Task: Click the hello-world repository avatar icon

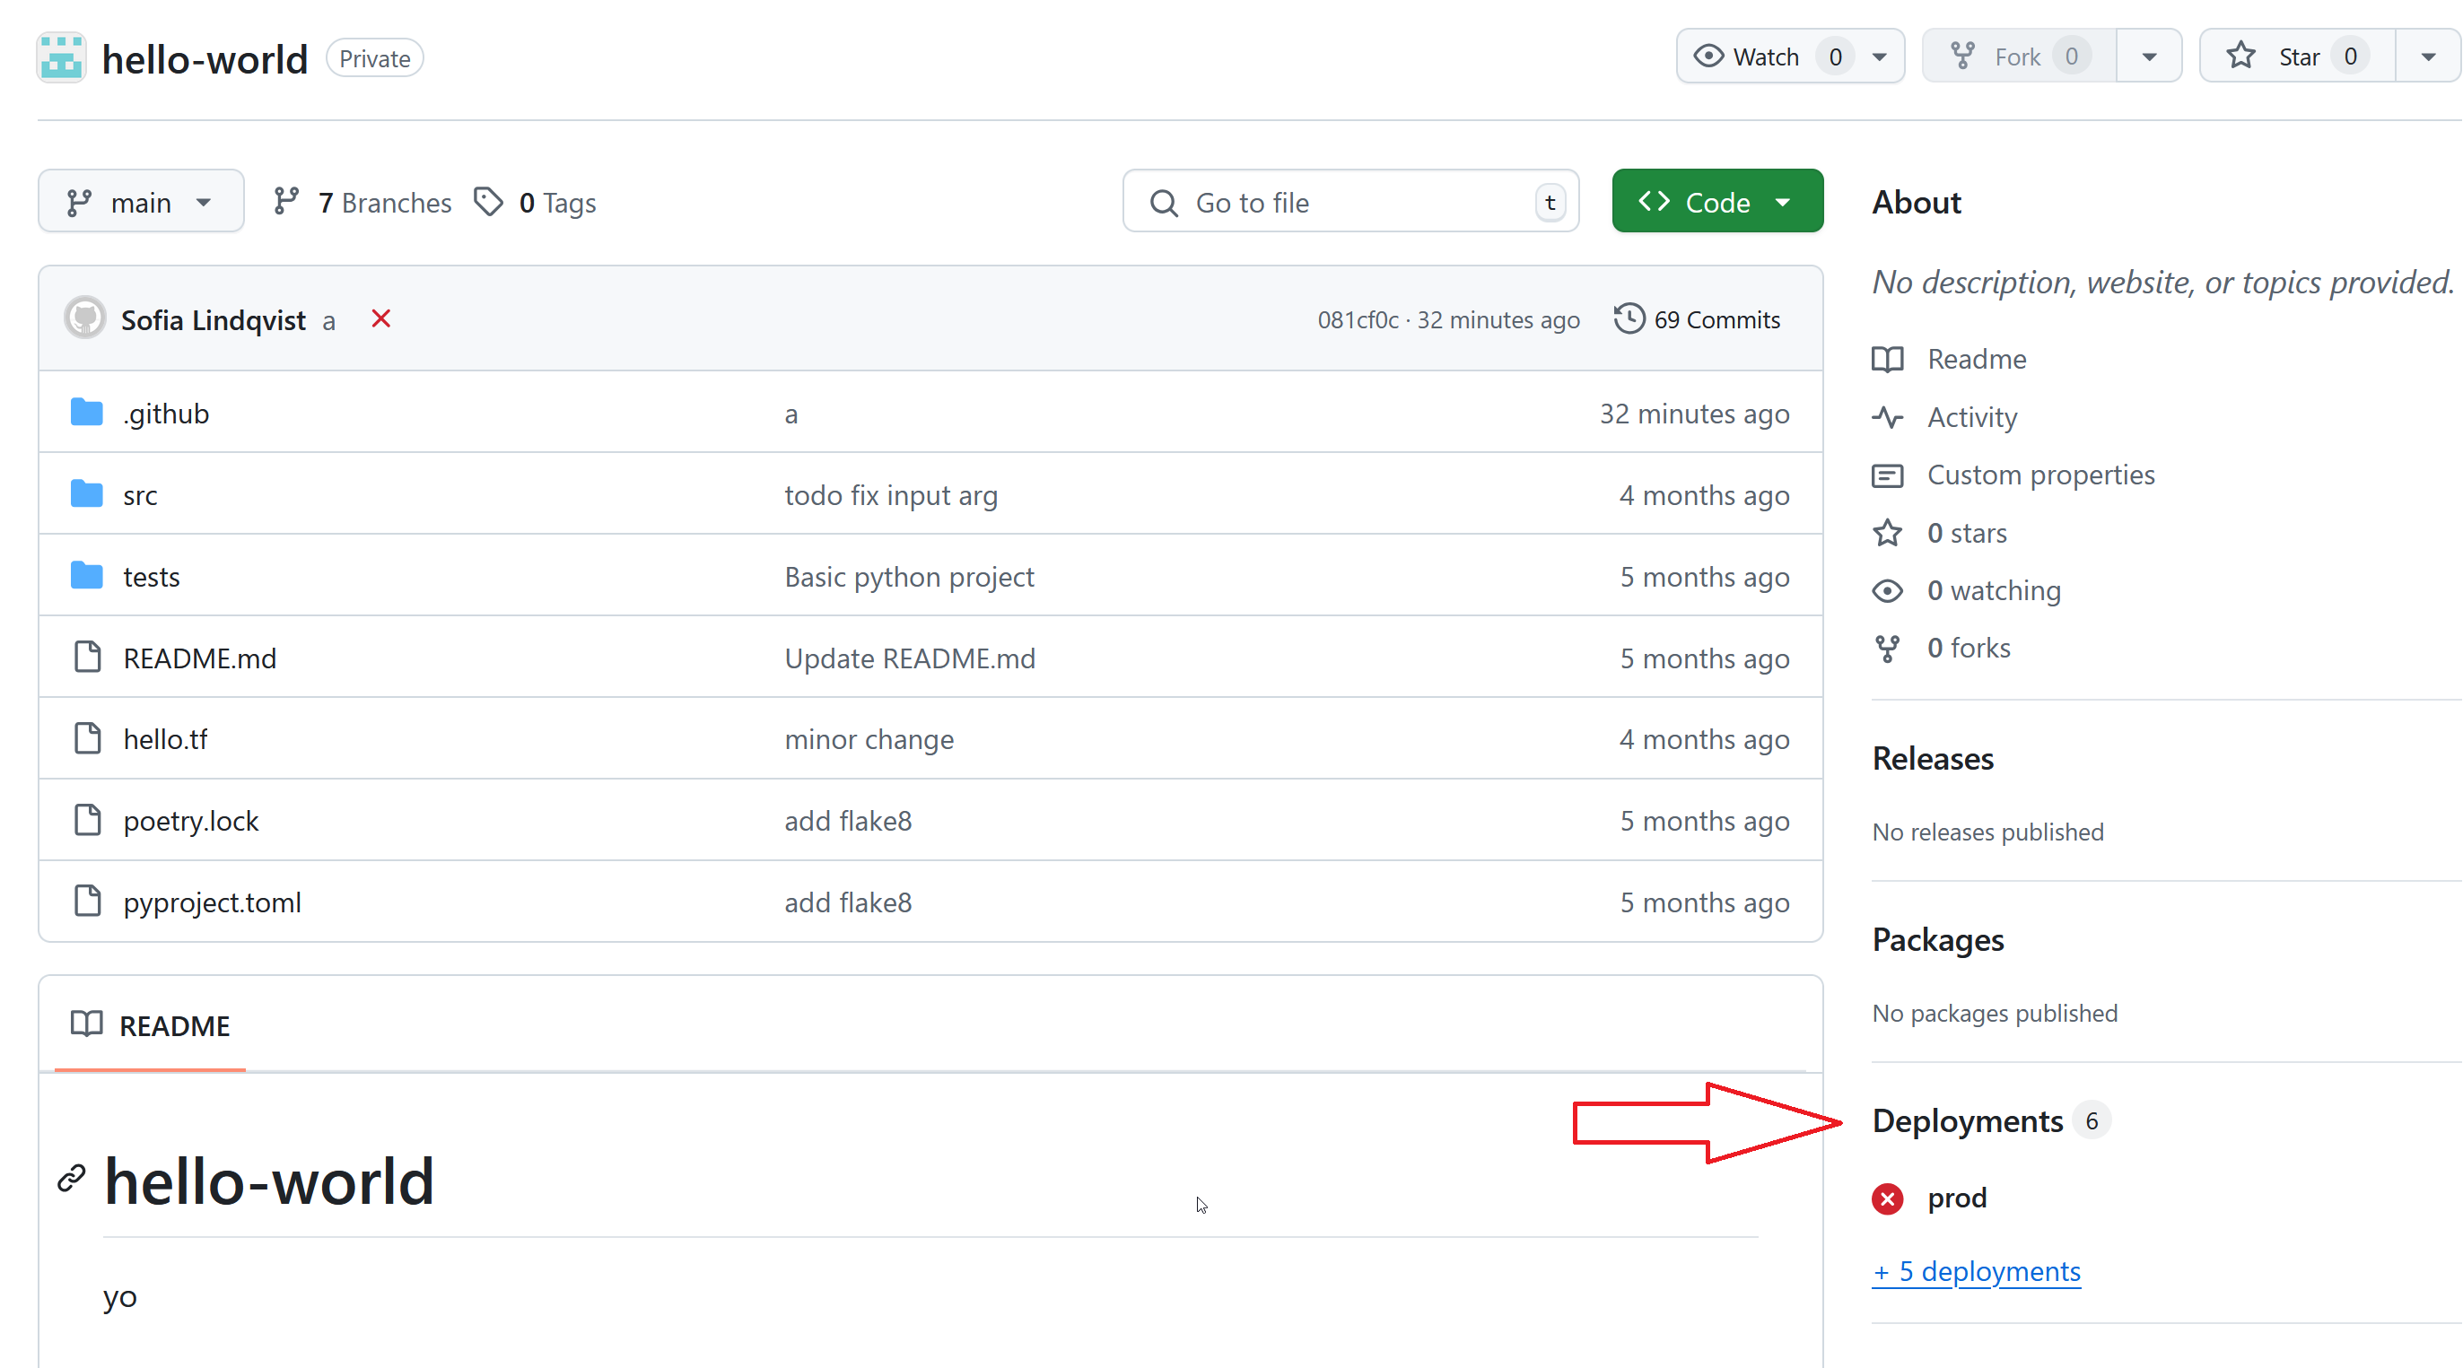Action: [61, 58]
